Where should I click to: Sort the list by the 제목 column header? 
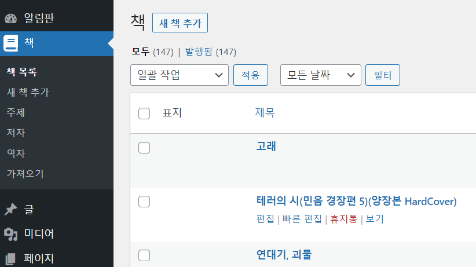point(265,112)
